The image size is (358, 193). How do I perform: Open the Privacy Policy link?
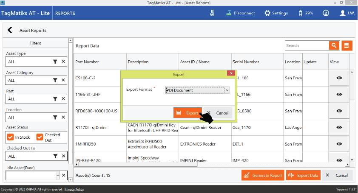pos(74,190)
